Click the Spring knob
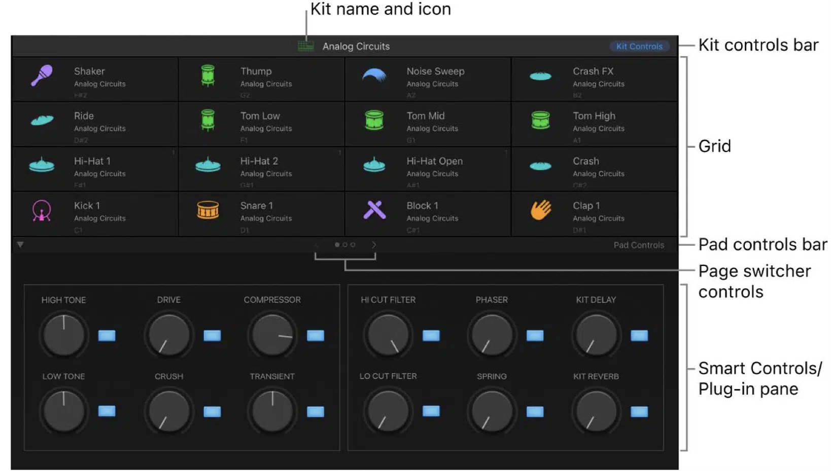 click(492, 411)
